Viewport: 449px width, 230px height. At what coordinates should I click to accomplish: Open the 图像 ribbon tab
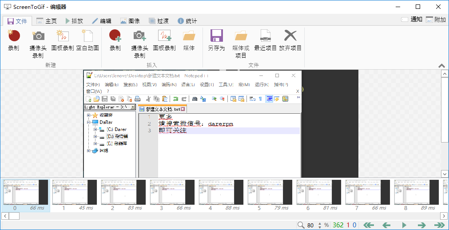click(130, 21)
